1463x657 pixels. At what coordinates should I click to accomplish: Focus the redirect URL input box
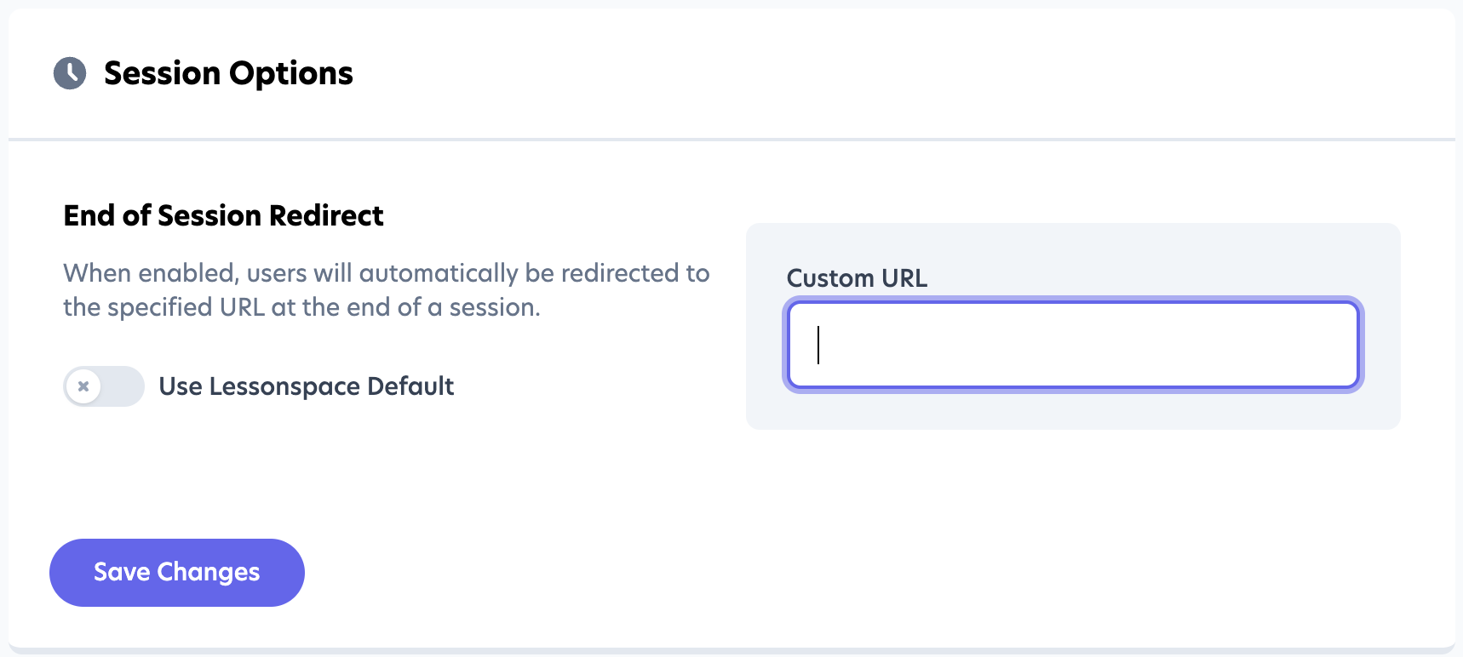1073,345
